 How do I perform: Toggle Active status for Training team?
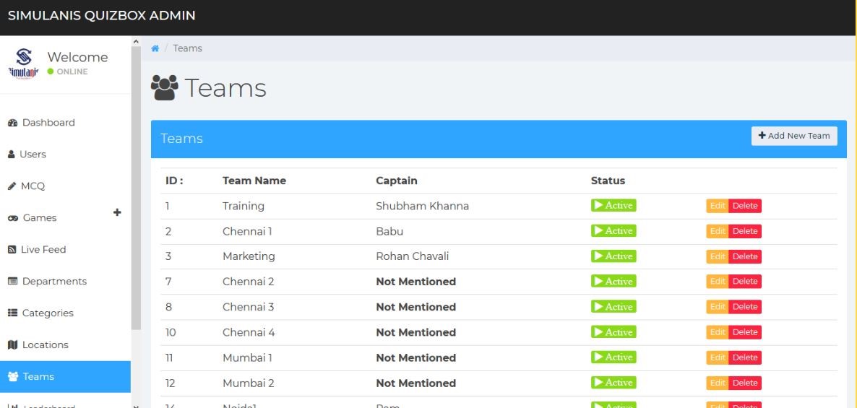[x=613, y=206]
